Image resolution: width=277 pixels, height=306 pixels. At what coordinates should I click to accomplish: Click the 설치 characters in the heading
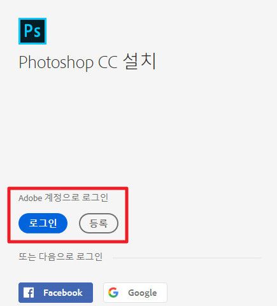[x=139, y=61]
